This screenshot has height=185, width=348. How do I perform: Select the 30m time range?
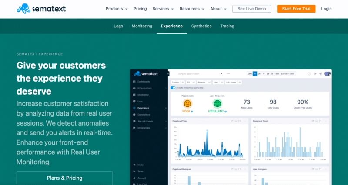click(250, 74)
